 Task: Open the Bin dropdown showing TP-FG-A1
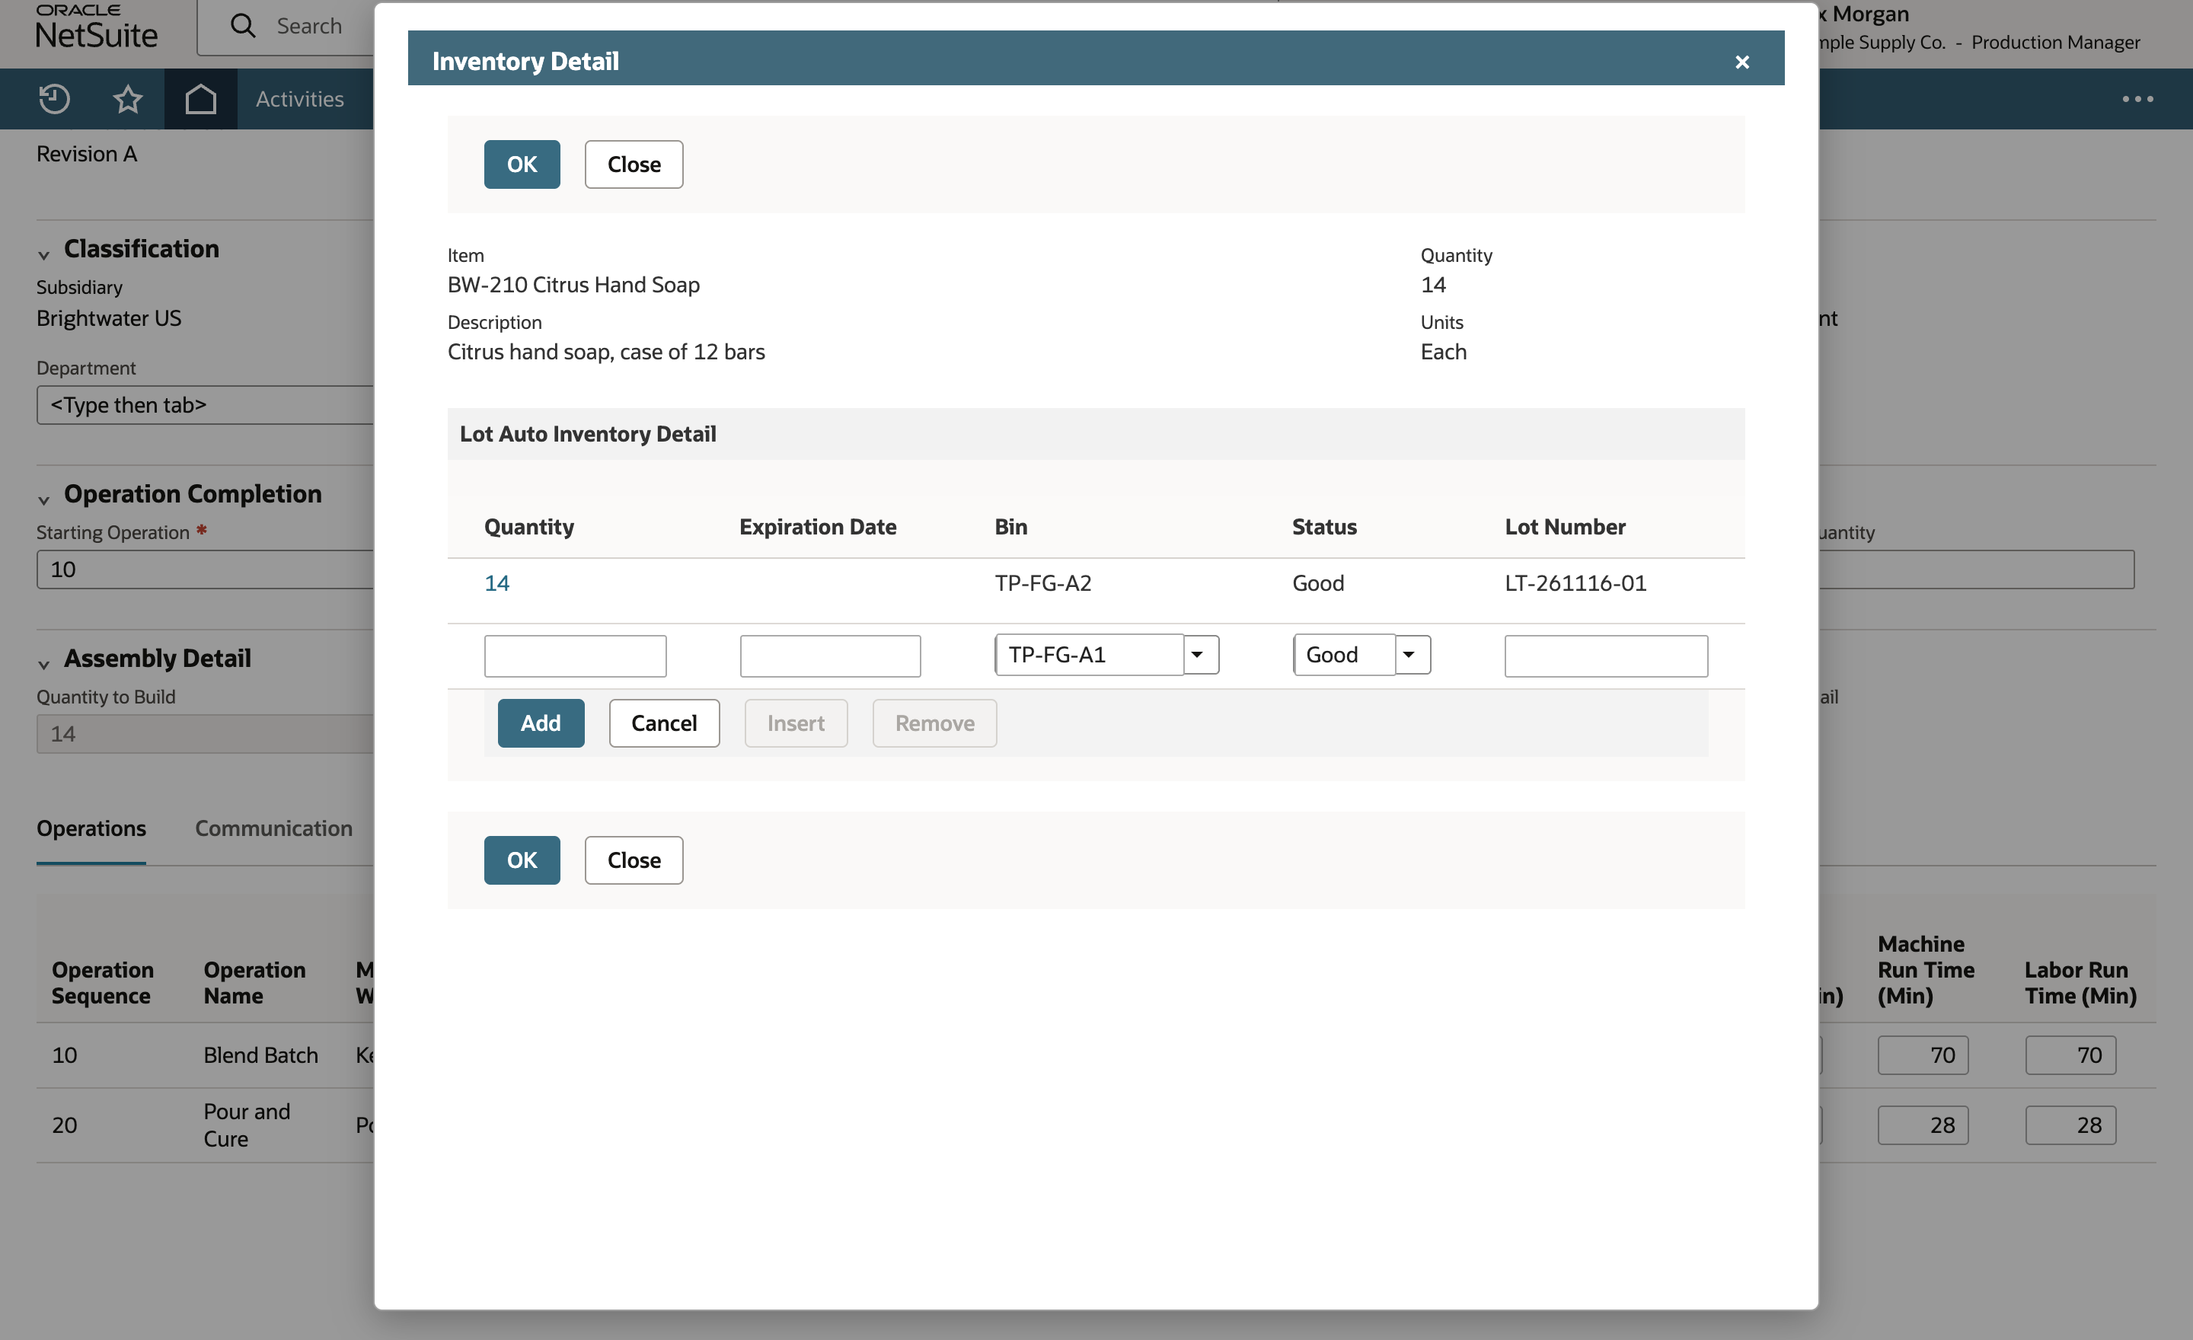[x=1106, y=655]
